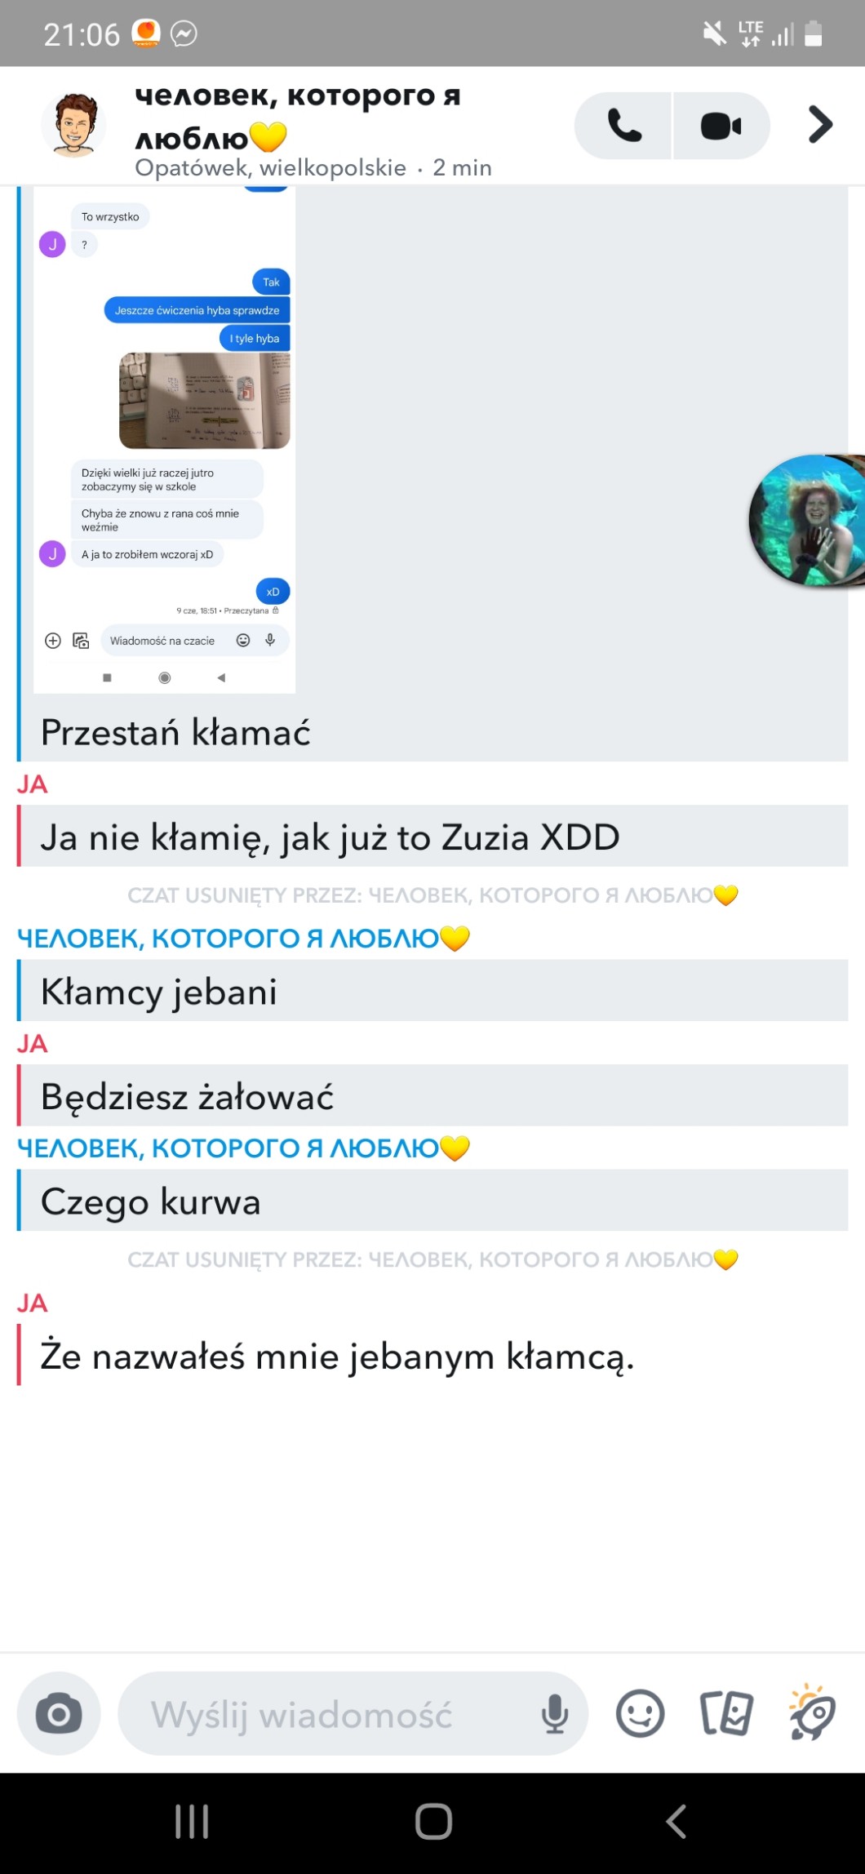Tap the contact name in the chat header

click(298, 116)
